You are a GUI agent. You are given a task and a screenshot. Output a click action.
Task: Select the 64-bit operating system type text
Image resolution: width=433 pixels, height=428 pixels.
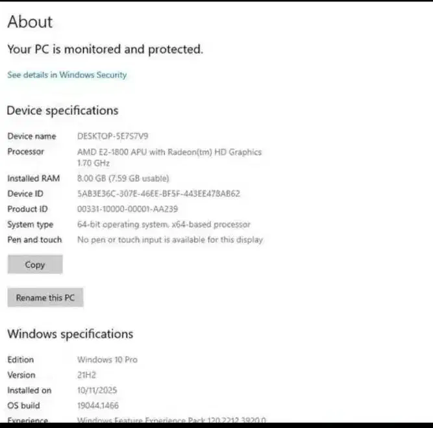pos(163,225)
